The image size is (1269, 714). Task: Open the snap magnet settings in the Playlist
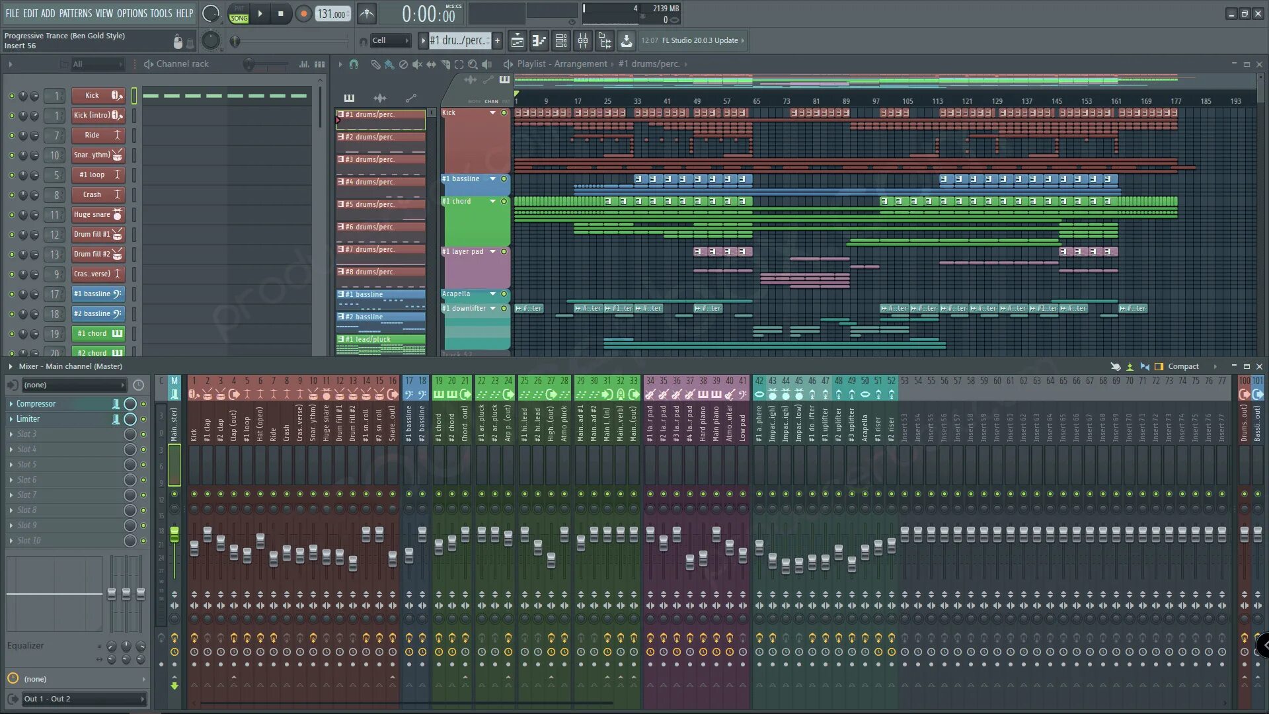point(355,64)
